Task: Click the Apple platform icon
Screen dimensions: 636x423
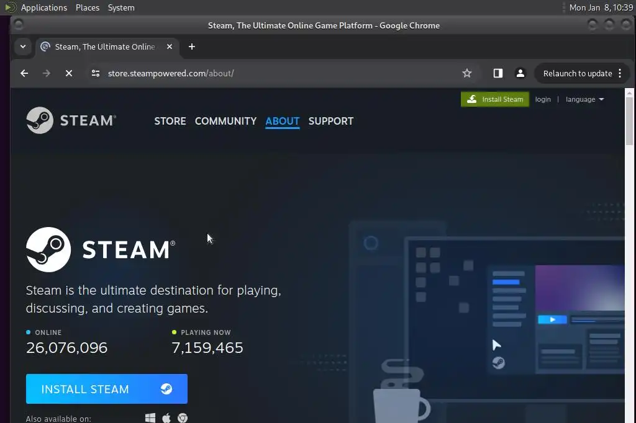Action: (x=166, y=418)
